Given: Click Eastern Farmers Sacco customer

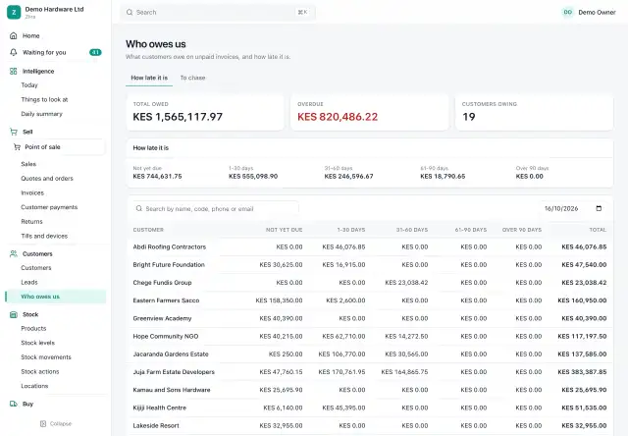Looking at the screenshot, I should click(x=166, y=300).
